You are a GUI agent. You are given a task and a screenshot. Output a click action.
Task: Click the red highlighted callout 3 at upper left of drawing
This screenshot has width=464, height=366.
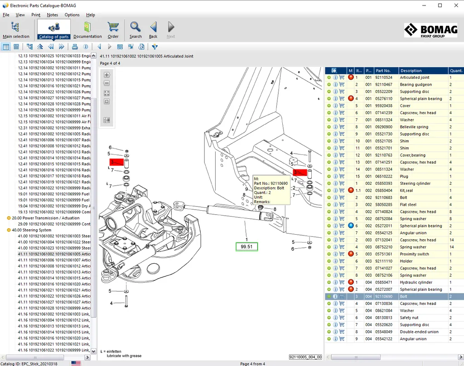(x=116, y=162)
